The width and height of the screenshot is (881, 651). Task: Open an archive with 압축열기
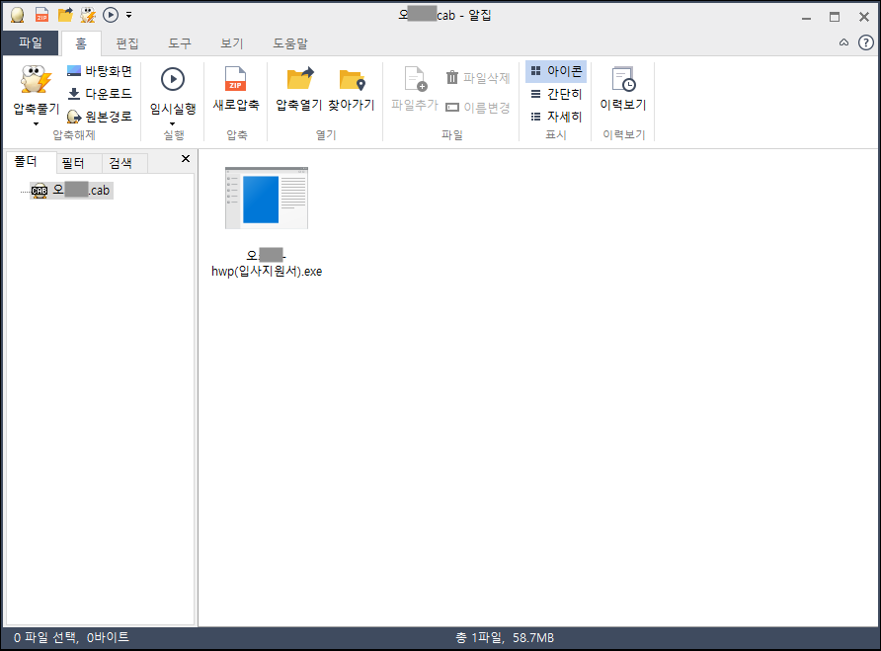[299, 89]
